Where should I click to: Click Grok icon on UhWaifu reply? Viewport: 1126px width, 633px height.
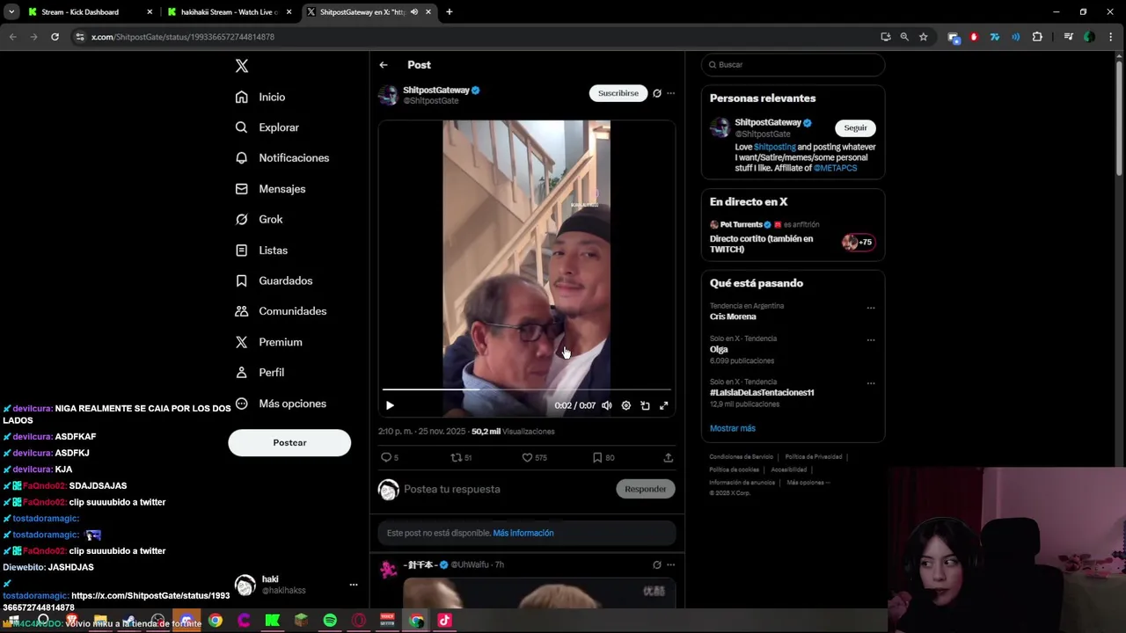click(657, 564)
